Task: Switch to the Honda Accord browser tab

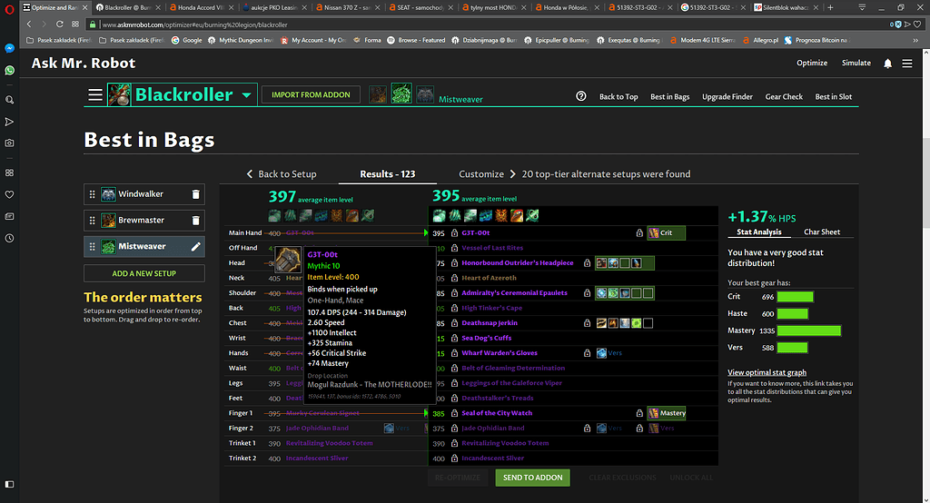Action: point(201,7)
